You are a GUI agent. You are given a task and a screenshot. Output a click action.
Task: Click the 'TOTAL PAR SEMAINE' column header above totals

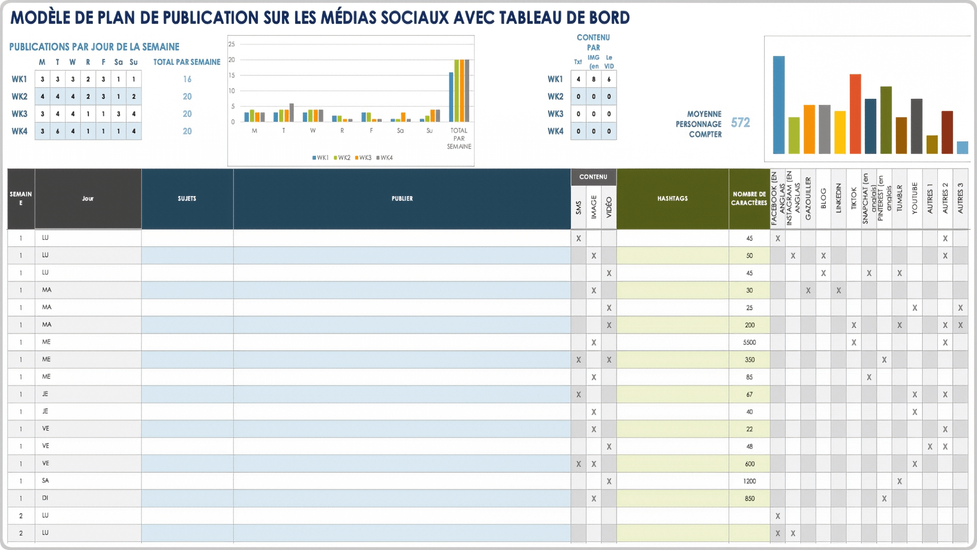(187, 62)
